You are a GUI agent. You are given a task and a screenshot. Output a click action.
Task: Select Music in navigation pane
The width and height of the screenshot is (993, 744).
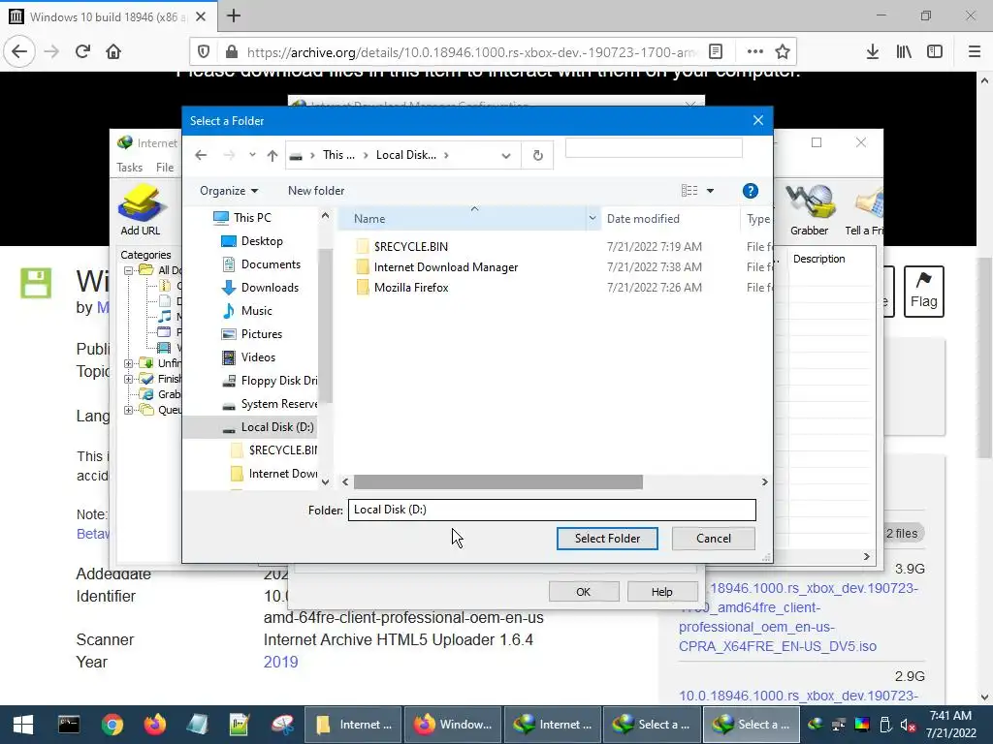[256, 311]
